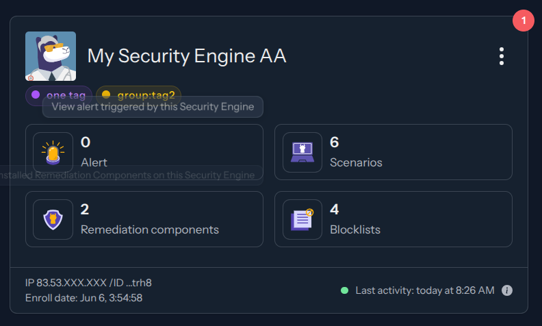Viewport: 542px width, 326px height.
Task: Click the red notification badge showing 1
Action: pyautogui.click(x=524, y=21)
